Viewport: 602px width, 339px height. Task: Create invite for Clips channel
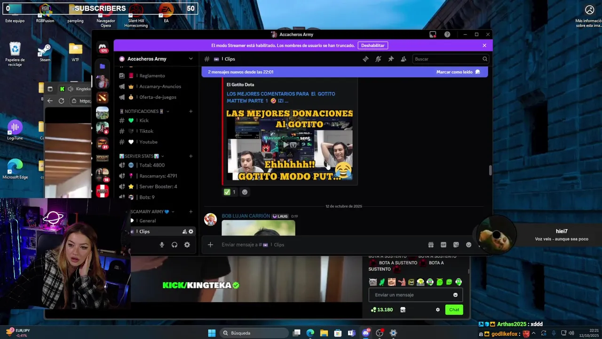[x=184, y=232]
